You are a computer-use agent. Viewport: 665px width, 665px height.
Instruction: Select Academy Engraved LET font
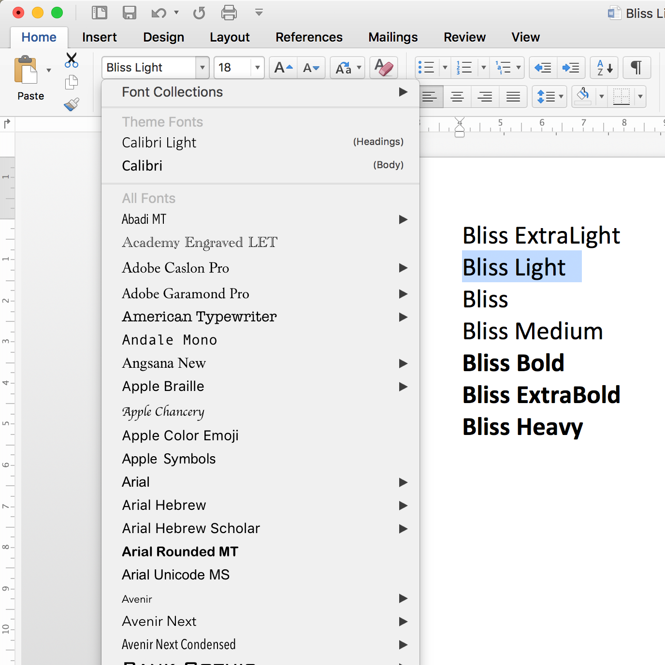260,243
